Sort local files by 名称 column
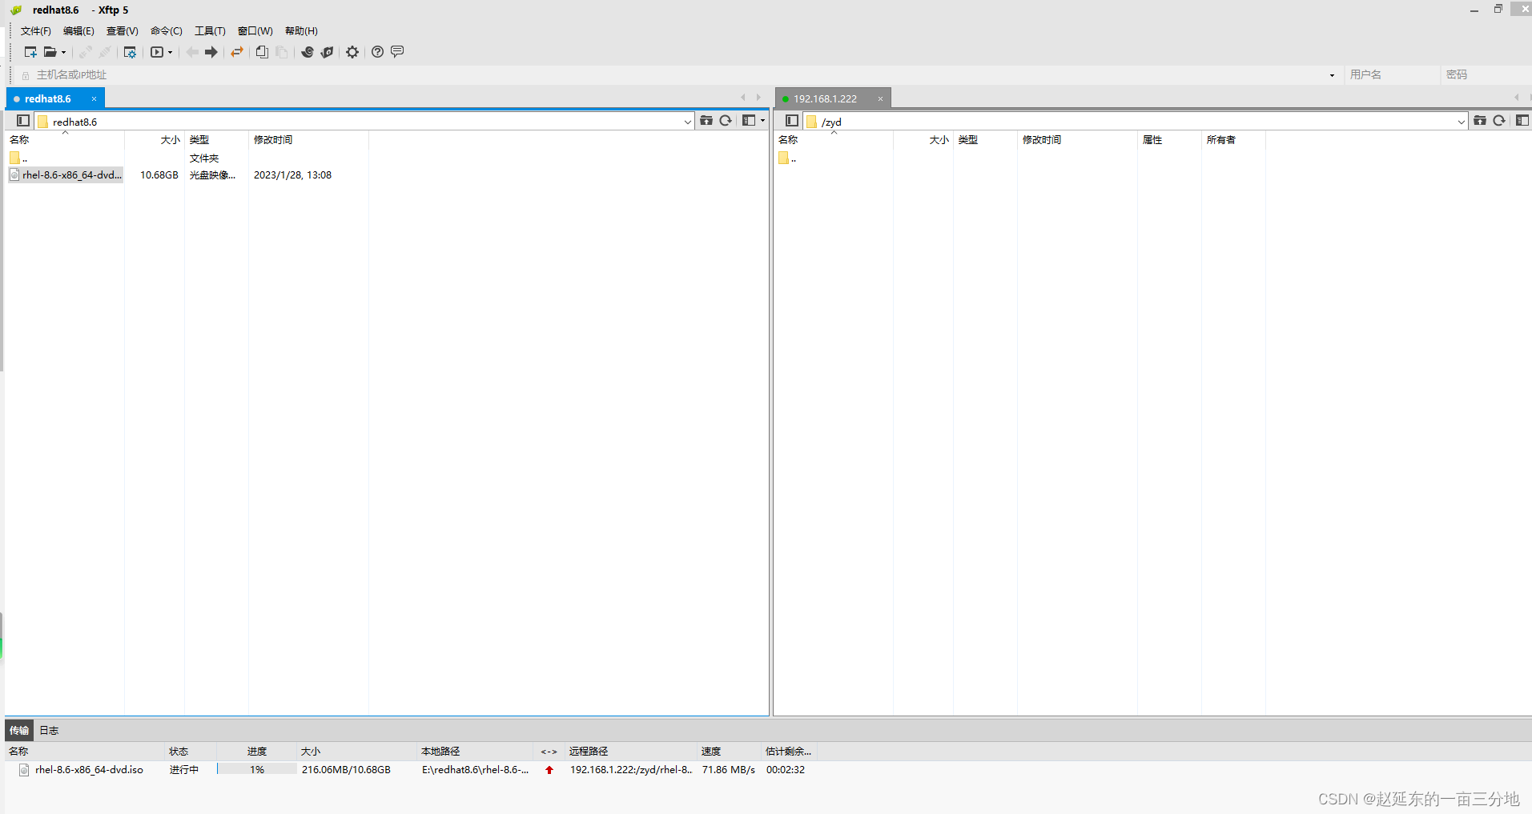The width and height of the screenshot is (1532, 814). 65,140
